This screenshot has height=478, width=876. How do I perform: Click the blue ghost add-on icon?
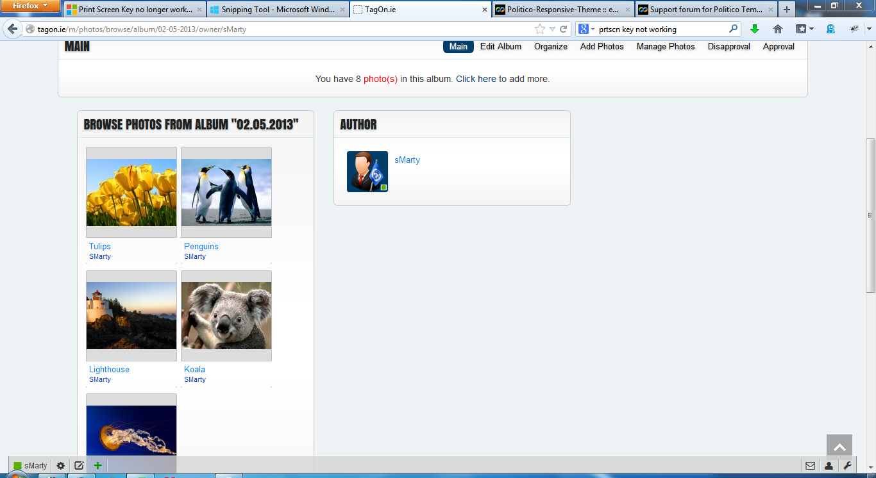coord(830,29)
